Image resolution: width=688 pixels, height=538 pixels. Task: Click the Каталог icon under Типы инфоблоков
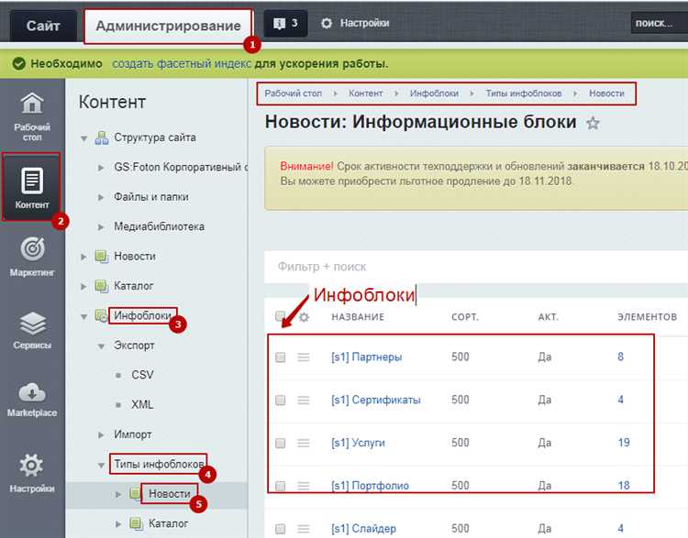[x=136, y=523]
